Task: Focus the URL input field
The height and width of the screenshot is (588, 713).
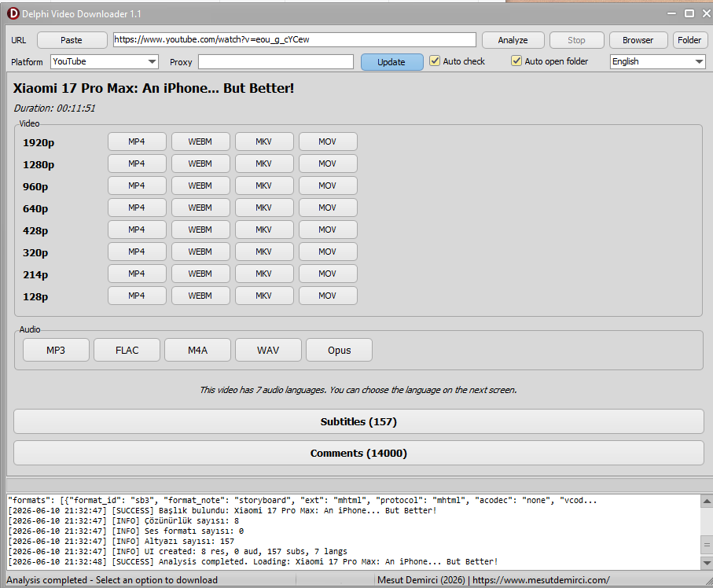Action: pos(295,39)
